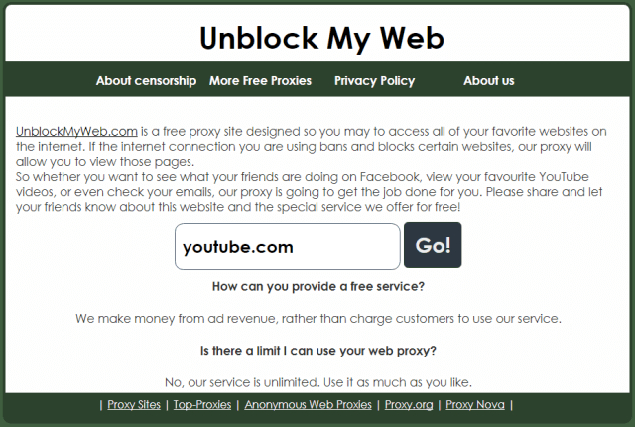This screenshot has height=427, width=635.
Task: Select the free service question heading
Action: [318, 286]
